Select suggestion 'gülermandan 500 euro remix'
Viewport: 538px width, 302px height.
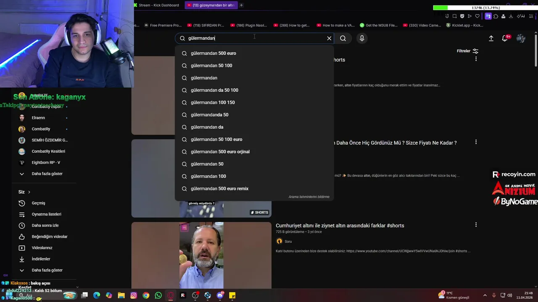[254, 189]
